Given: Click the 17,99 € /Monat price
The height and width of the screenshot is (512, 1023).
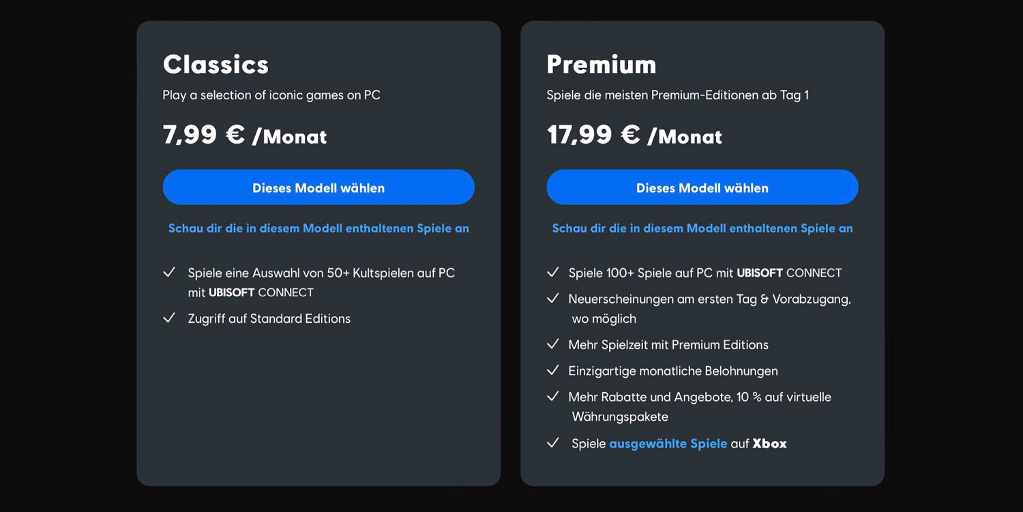Looking at the screenshot, I should point(634,135).
